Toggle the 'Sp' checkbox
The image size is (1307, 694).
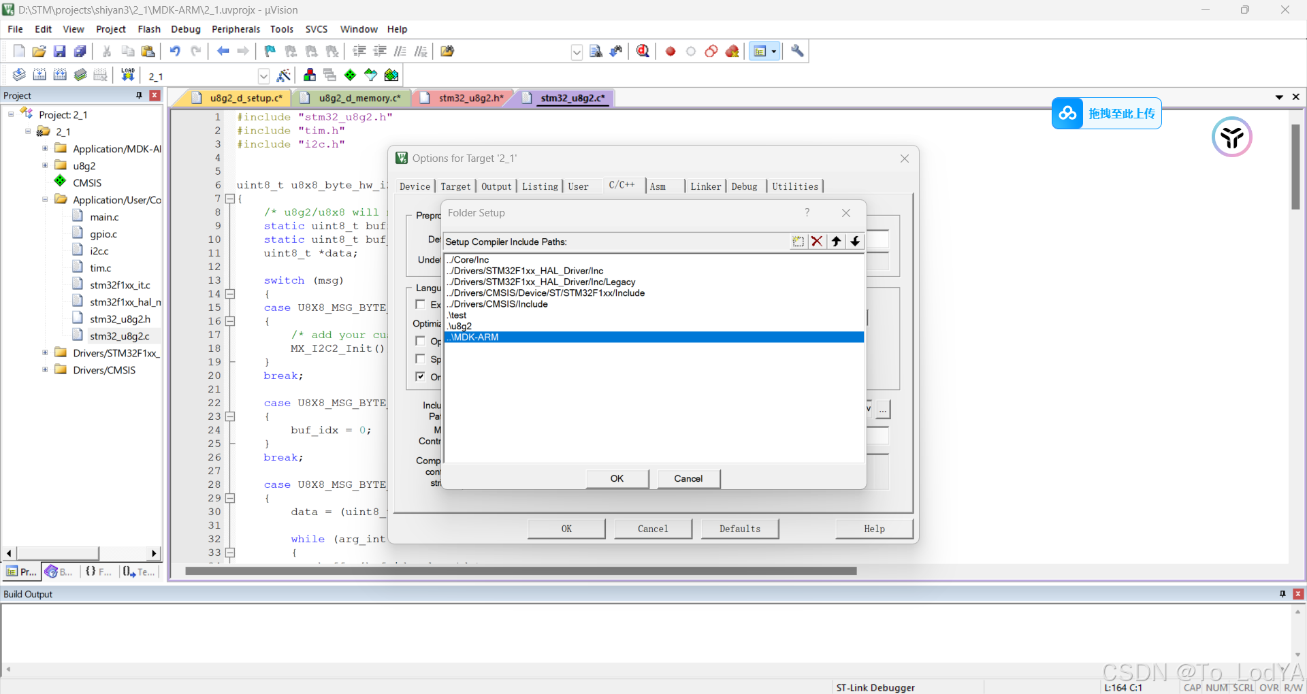point(421,359)
